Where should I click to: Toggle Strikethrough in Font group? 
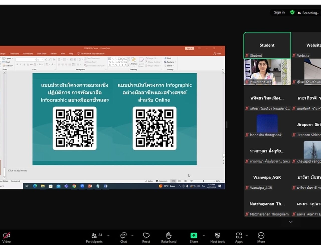click(x=31, y=64)
